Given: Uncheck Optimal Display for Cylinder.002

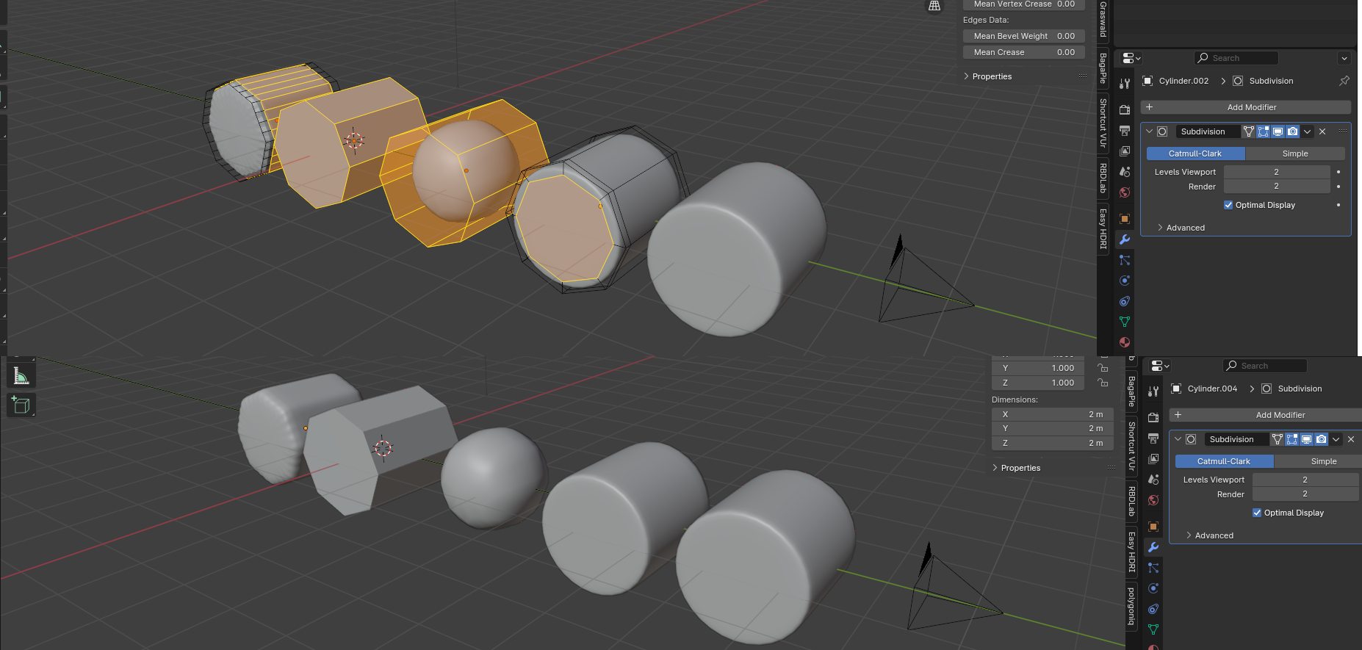Looking at the screenshot, I should coord(1228,205).
